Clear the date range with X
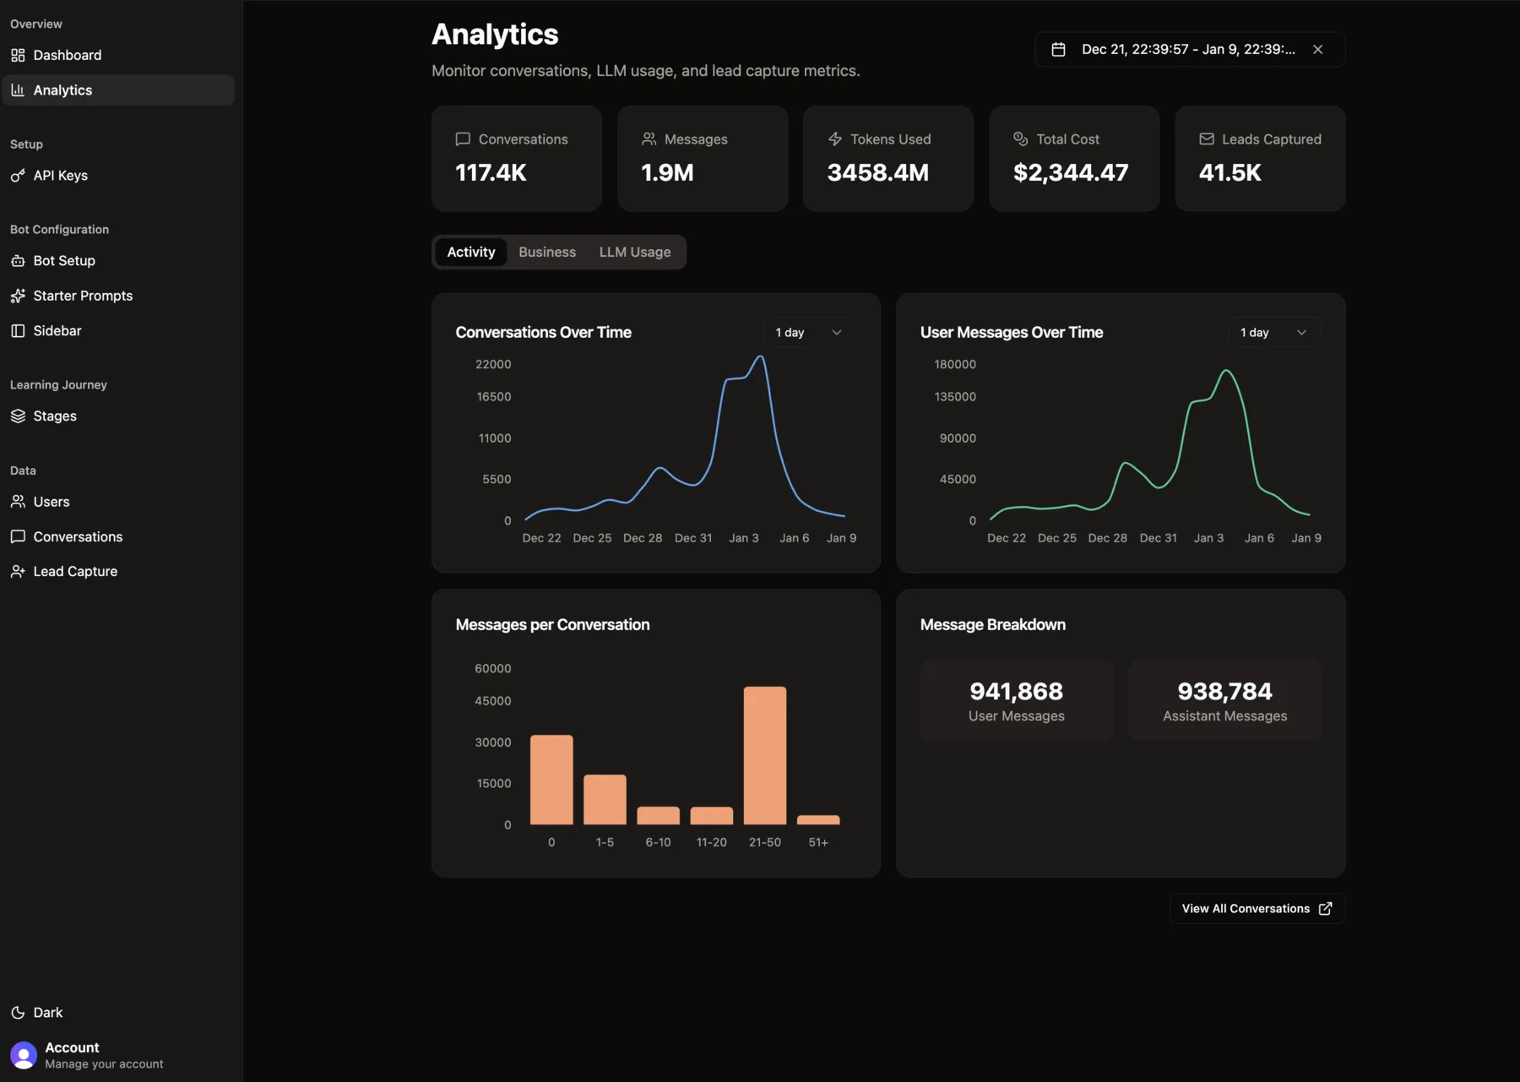Viewport: 1520px width, 1082px height. [x=1317, y=50]
